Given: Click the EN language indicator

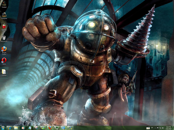Looking at the screenshot, I should click(152, 128).
